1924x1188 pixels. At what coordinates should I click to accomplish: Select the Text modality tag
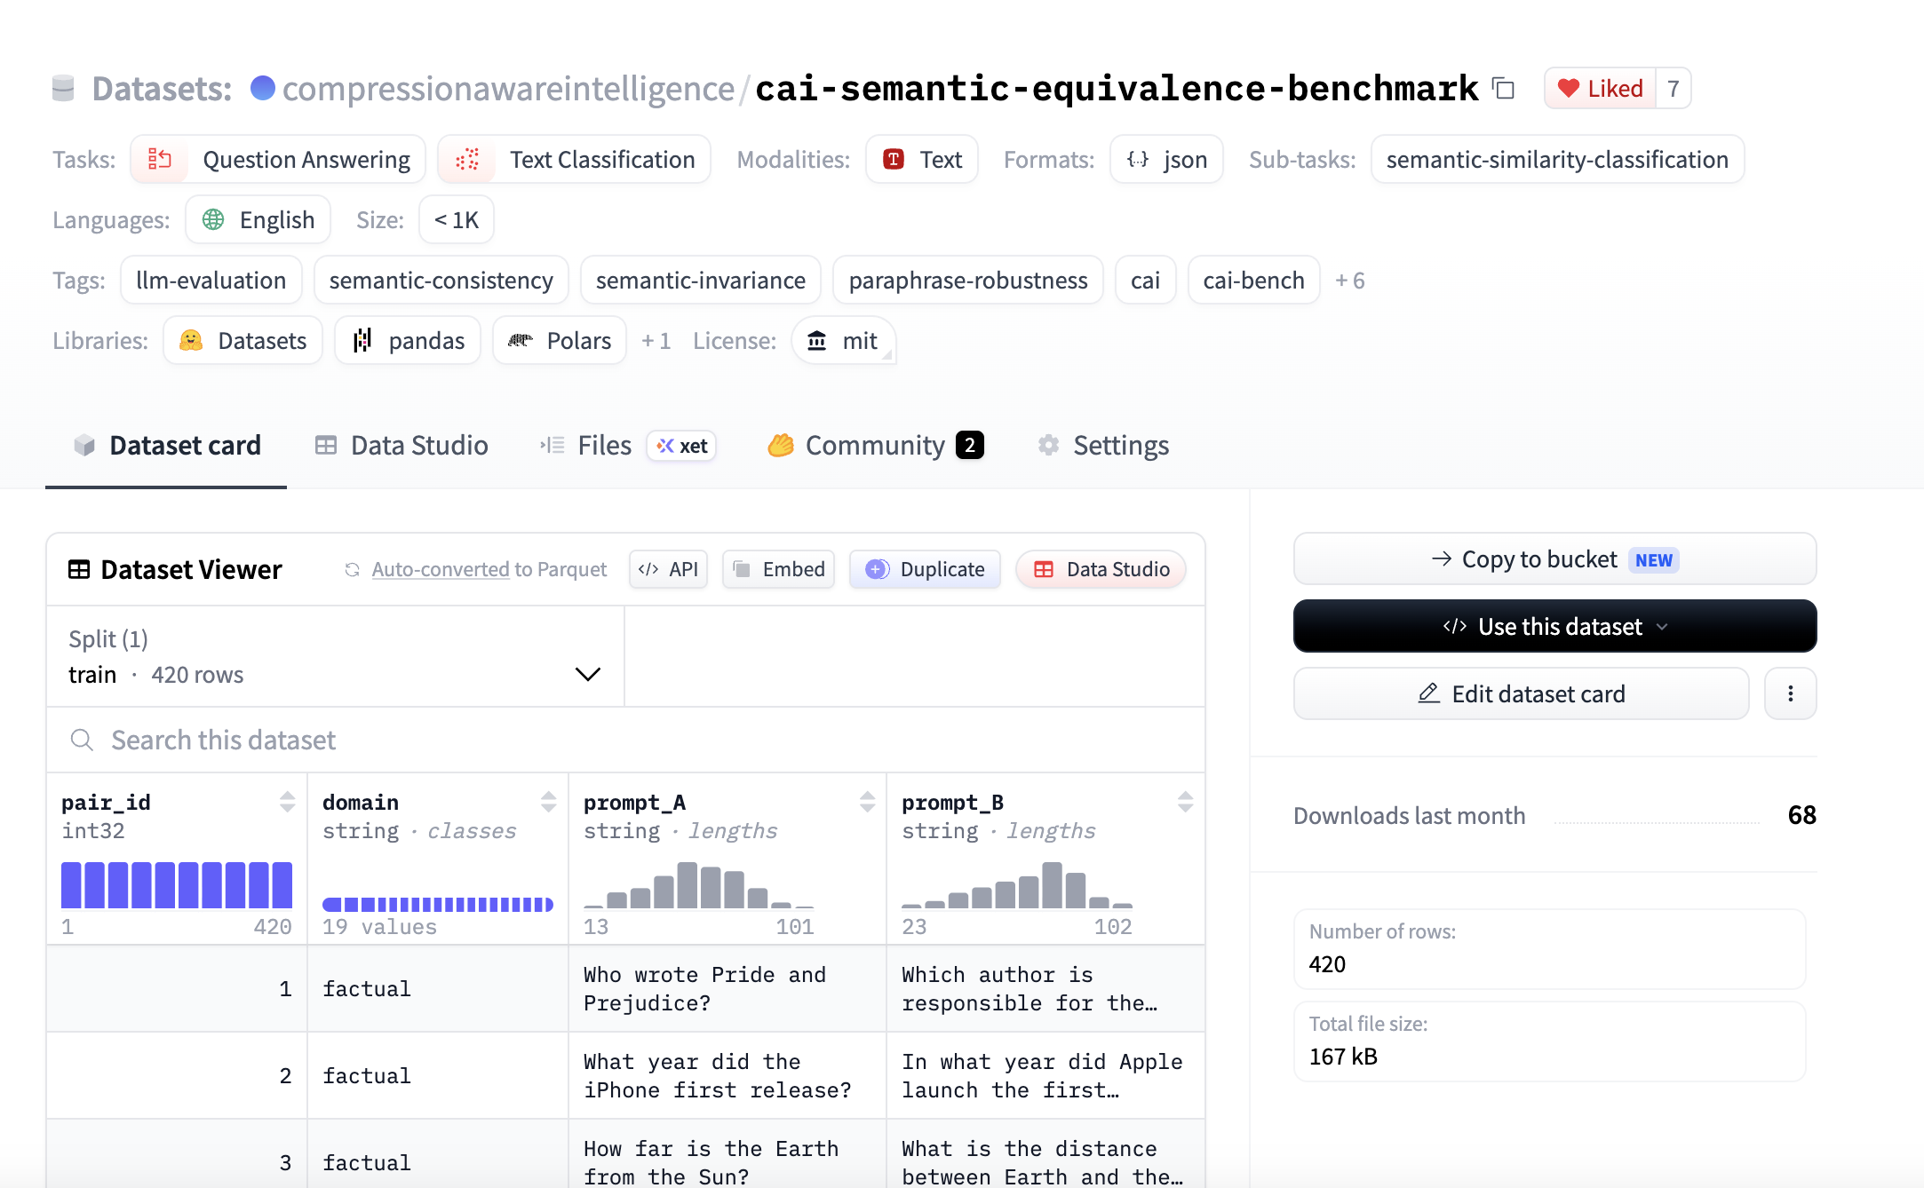922,159
